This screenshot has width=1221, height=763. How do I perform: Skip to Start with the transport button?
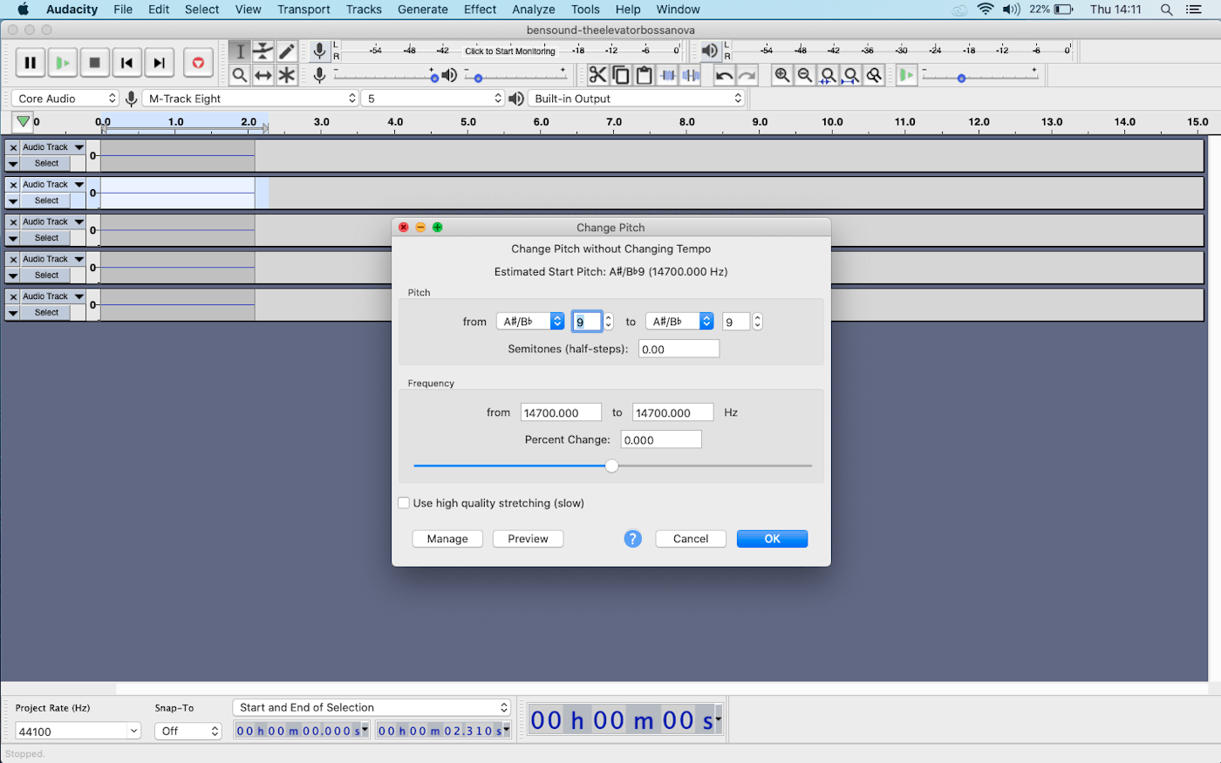(x=126, y=63)
